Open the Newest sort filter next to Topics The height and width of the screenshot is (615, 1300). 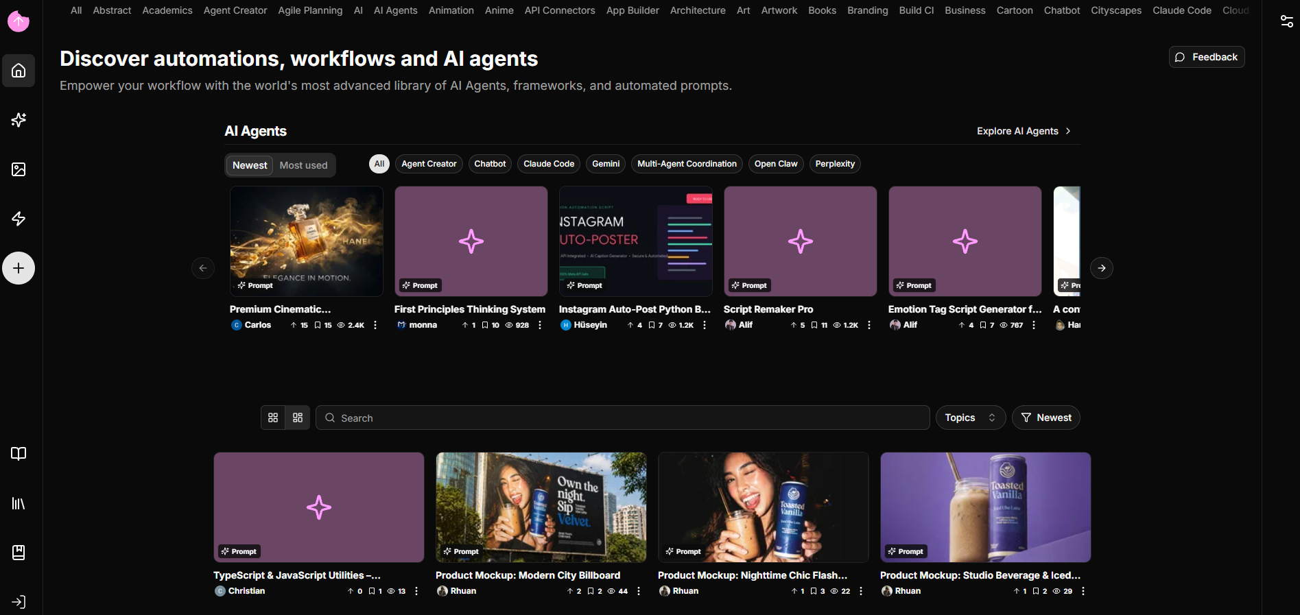point(1046,418)
